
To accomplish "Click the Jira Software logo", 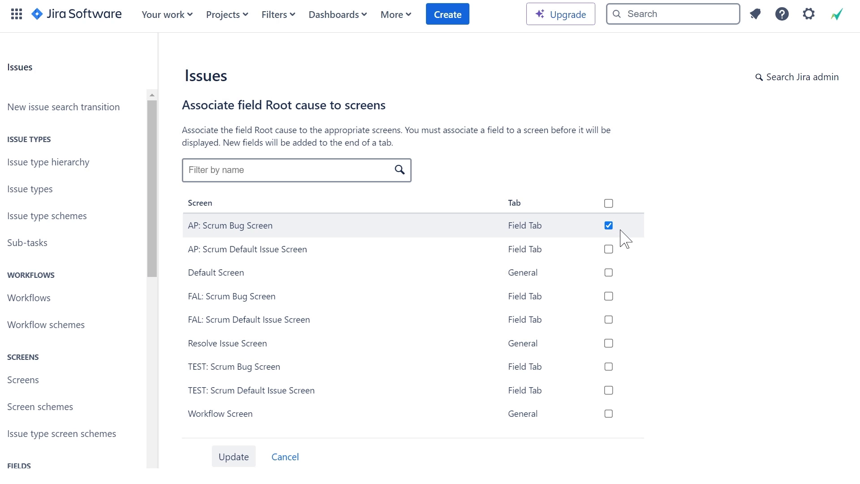I will click(76, 13).
